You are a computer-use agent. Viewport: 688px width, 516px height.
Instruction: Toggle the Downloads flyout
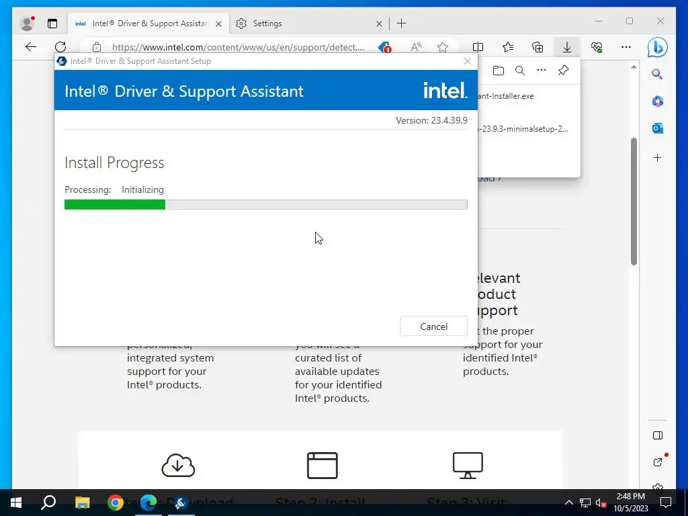point(567,47)
